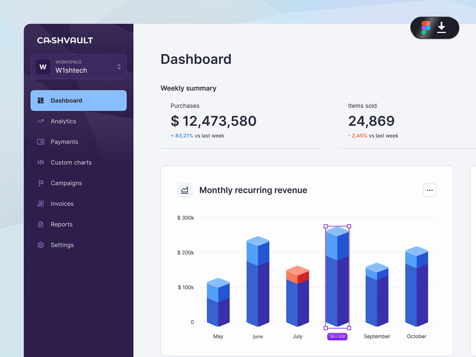The width and height of the screenshot is (476, 357).
Task: Click the Custom charts icon
Action: coord(41,162)
